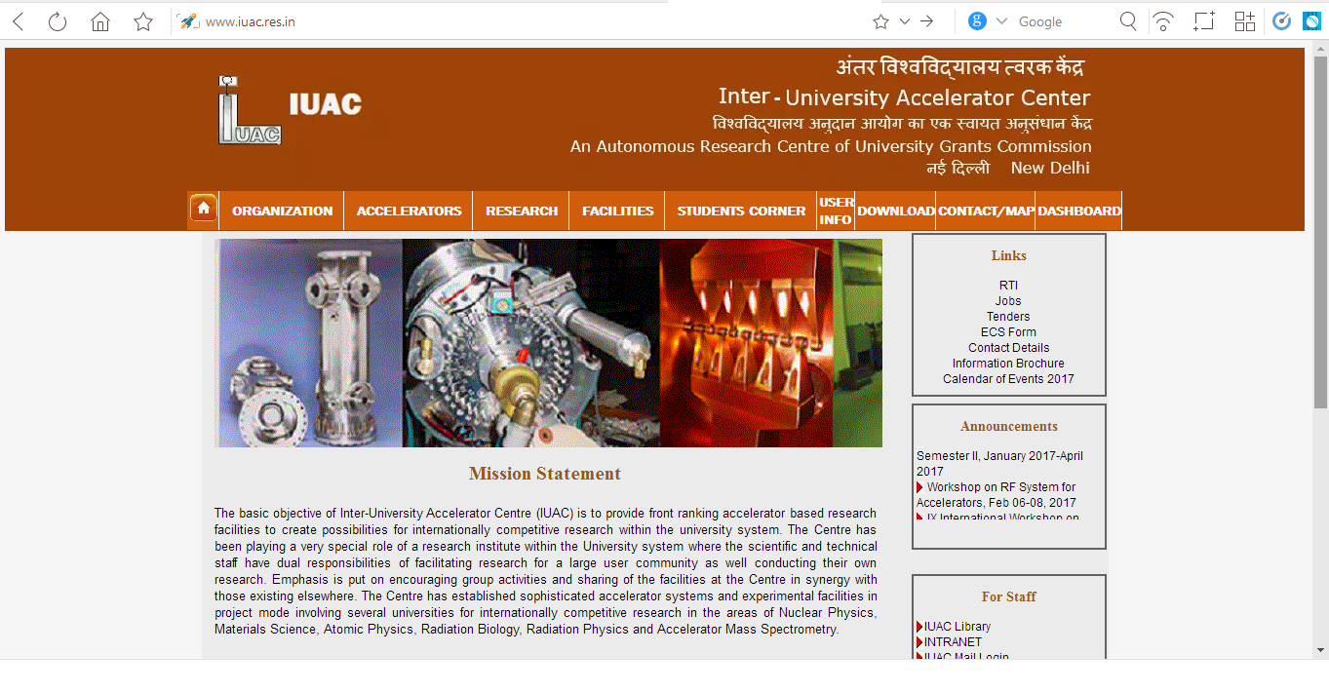Open the extensions grid icon
The width and height of the screenshot is (1329, 692).
pos(1245,21)
